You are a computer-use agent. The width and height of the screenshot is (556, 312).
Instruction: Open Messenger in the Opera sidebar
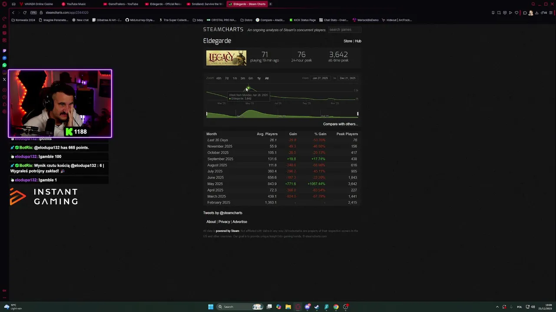pos(4,58)
